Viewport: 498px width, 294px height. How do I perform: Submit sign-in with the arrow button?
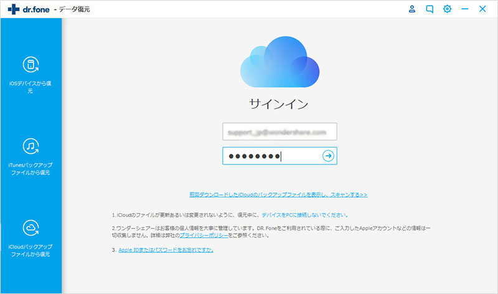coord(328,156)
